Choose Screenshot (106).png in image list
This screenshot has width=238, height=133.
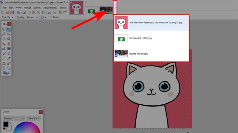(152, 38)
